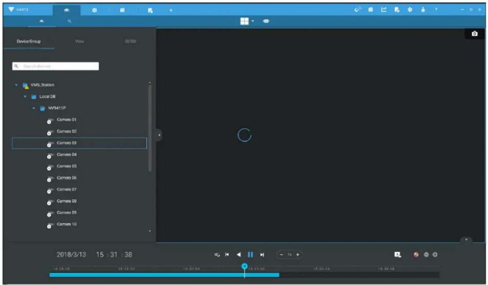Play video in reverse
The height and width of the screenshot is (285, 488).
[239, 254]
